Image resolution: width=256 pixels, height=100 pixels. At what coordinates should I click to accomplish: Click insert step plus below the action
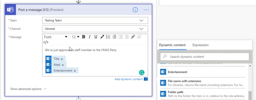coord(79,99)
